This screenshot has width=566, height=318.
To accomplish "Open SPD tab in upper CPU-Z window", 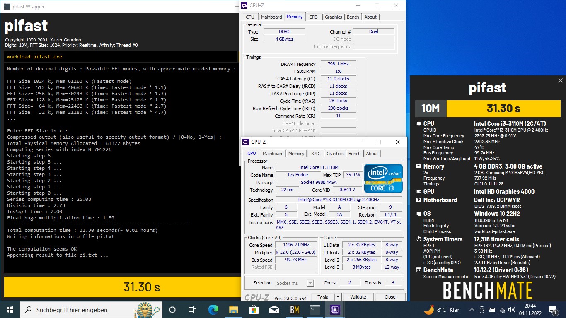I will [314, 17].
